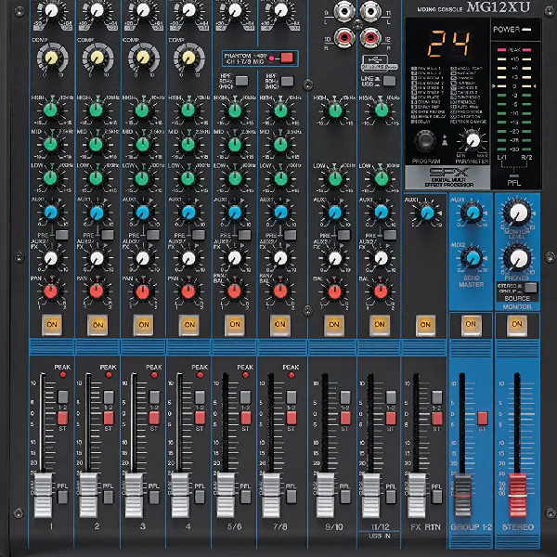Click channel 1 PAN red knob
This screenshot has height=557, width=557.
click(51, 291)
